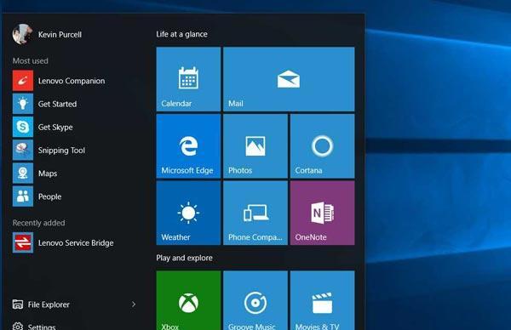The image size is (511, 330).
Task: Click the 'Life at a glance' heading
Action: pyautogui.click(x=182, y=34)
